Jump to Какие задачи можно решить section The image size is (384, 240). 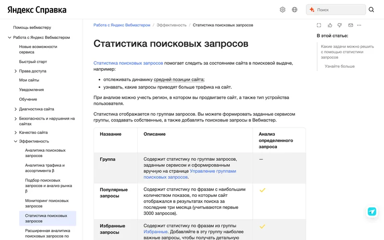pyautogui.click(x=347, y=52)
